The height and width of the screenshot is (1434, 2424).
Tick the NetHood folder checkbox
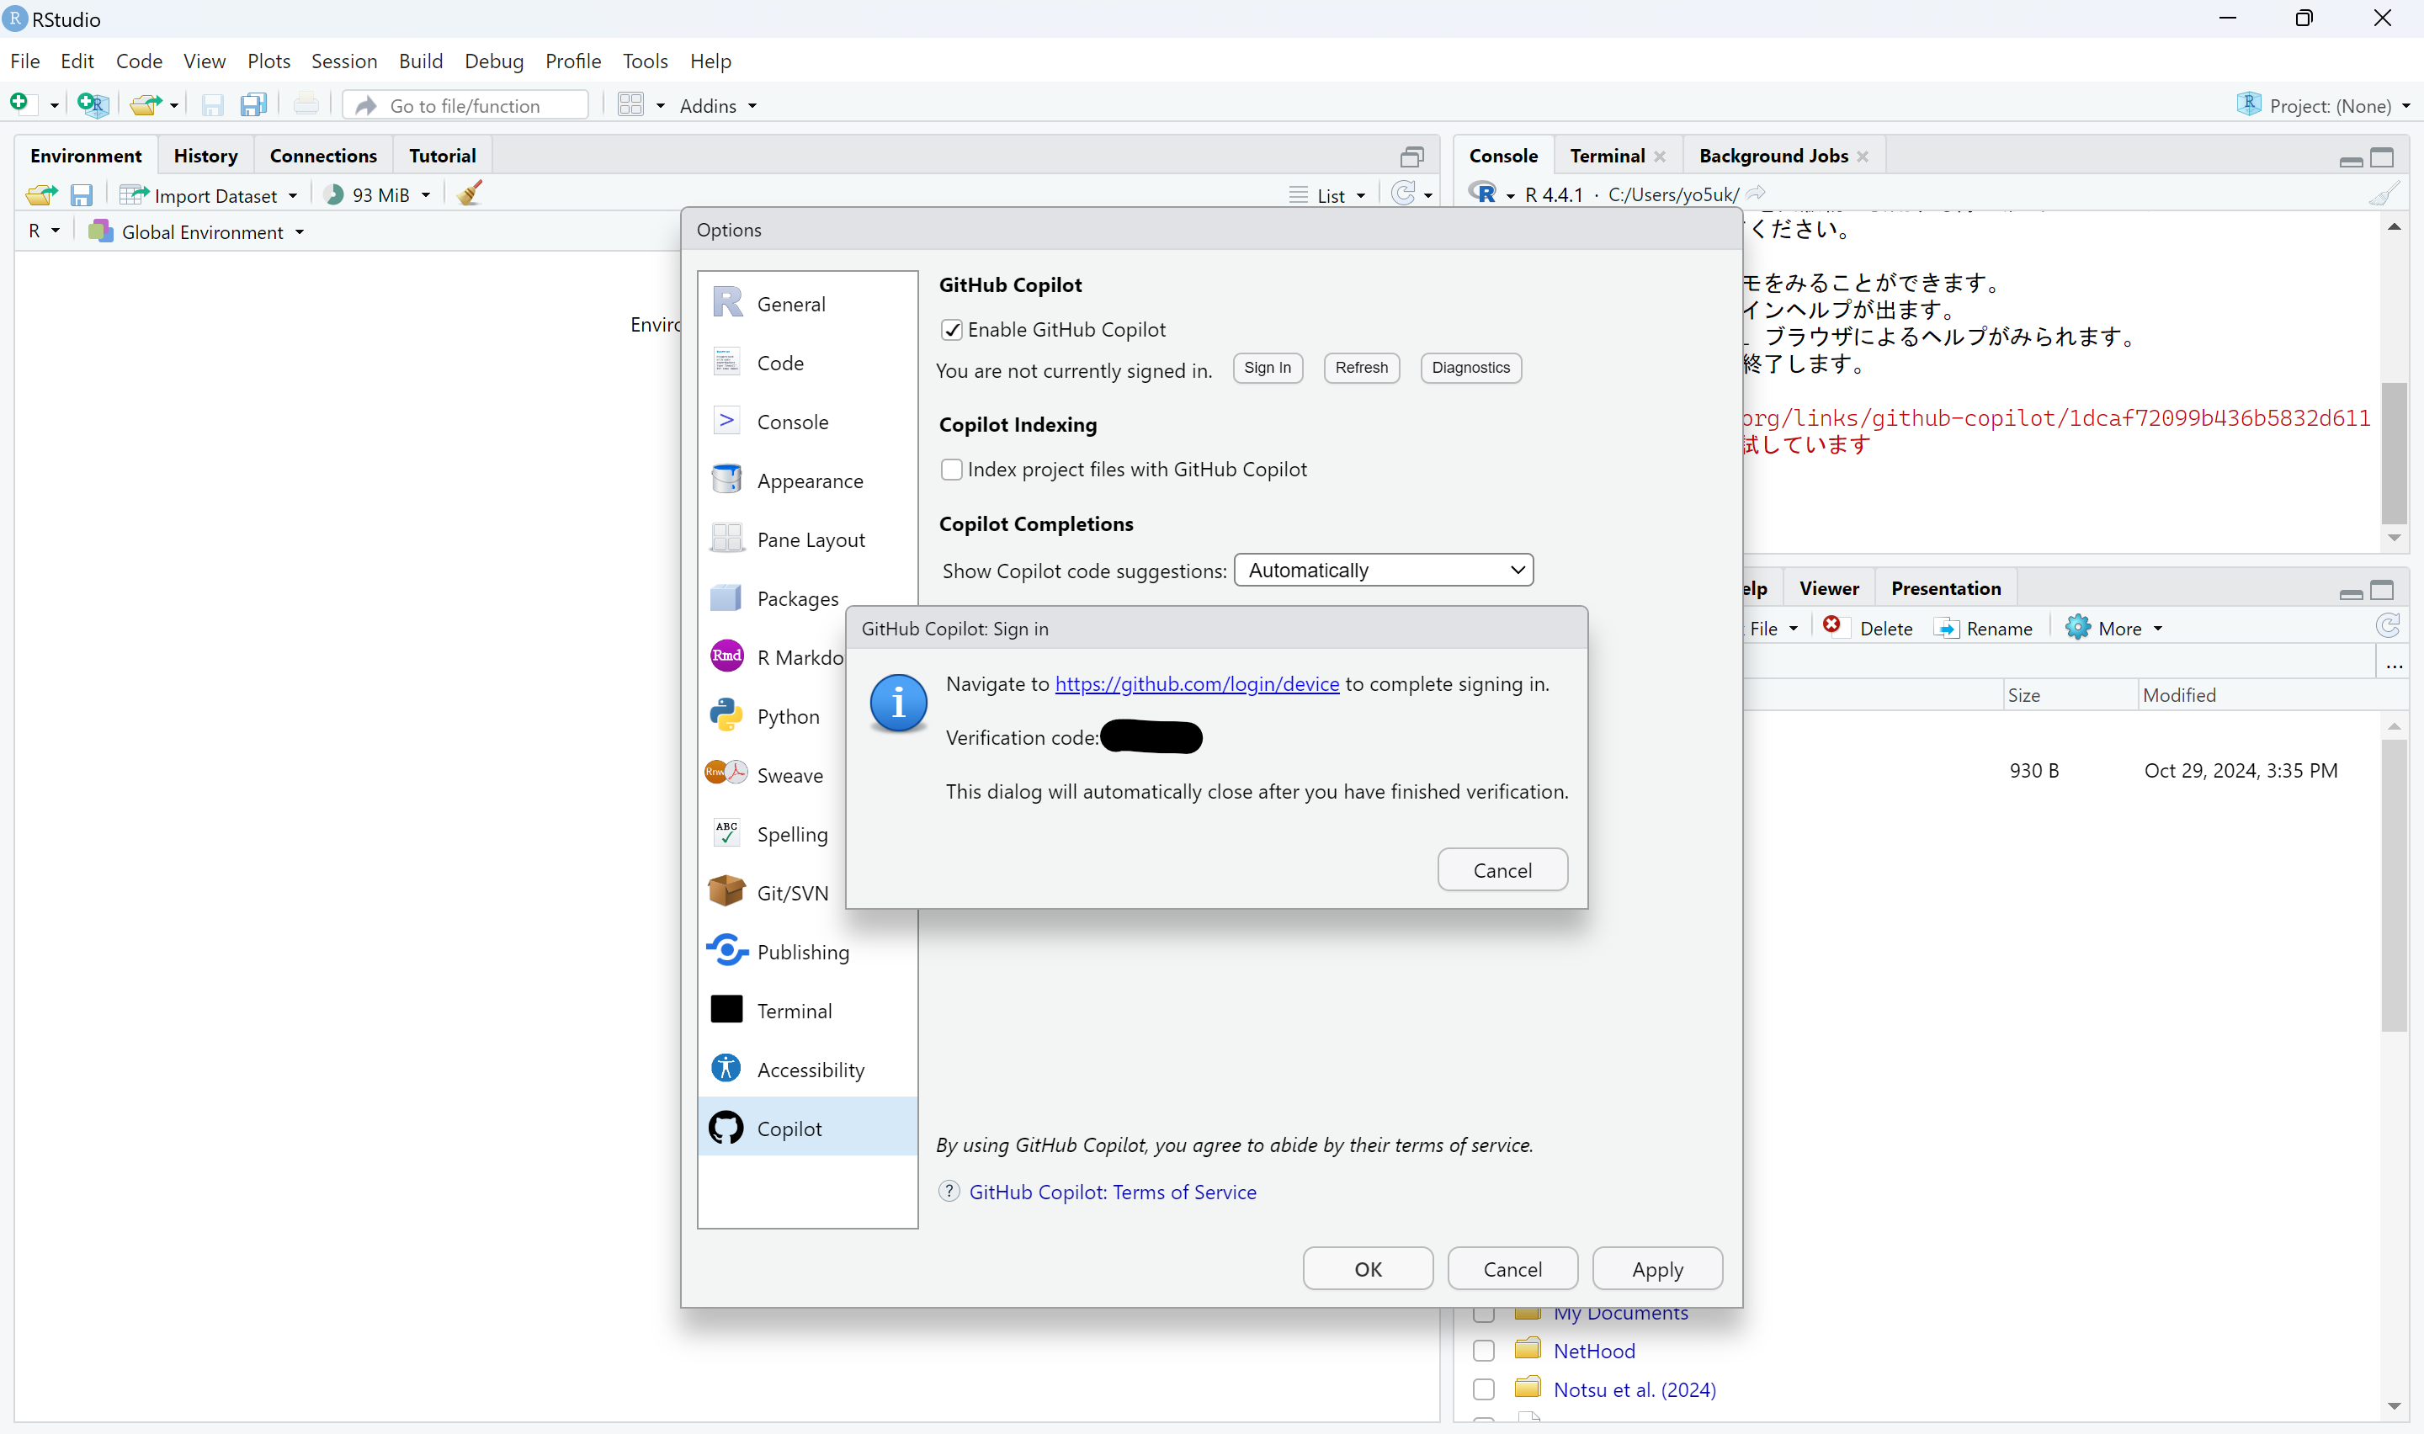tap(1484, 1351)
